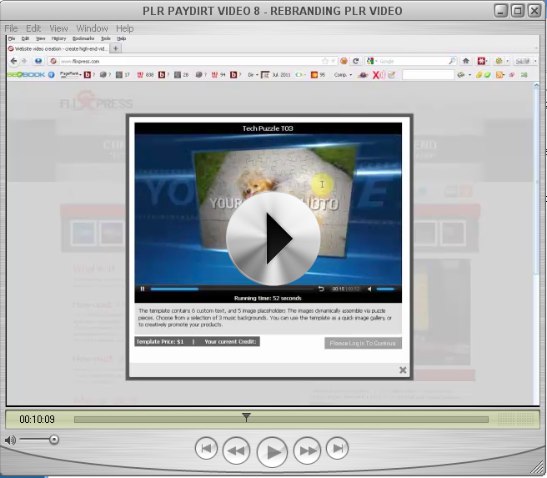Viewport: 547px width, 478px height.
Task: Open the player's File menu
Action: [11, 28]
